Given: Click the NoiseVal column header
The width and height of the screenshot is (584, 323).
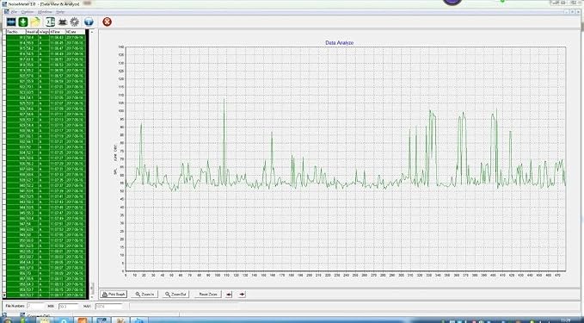Looking at the screenshot, I should pyautogui.click(x=33, y=32).
